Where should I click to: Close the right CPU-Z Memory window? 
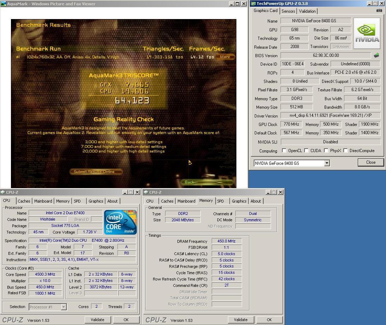tap(281, 192)
